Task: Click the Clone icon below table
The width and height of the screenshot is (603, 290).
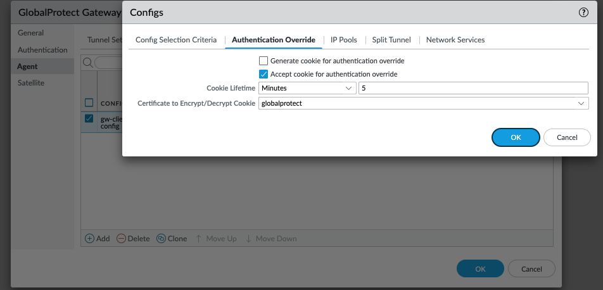Action: (161, 239)
